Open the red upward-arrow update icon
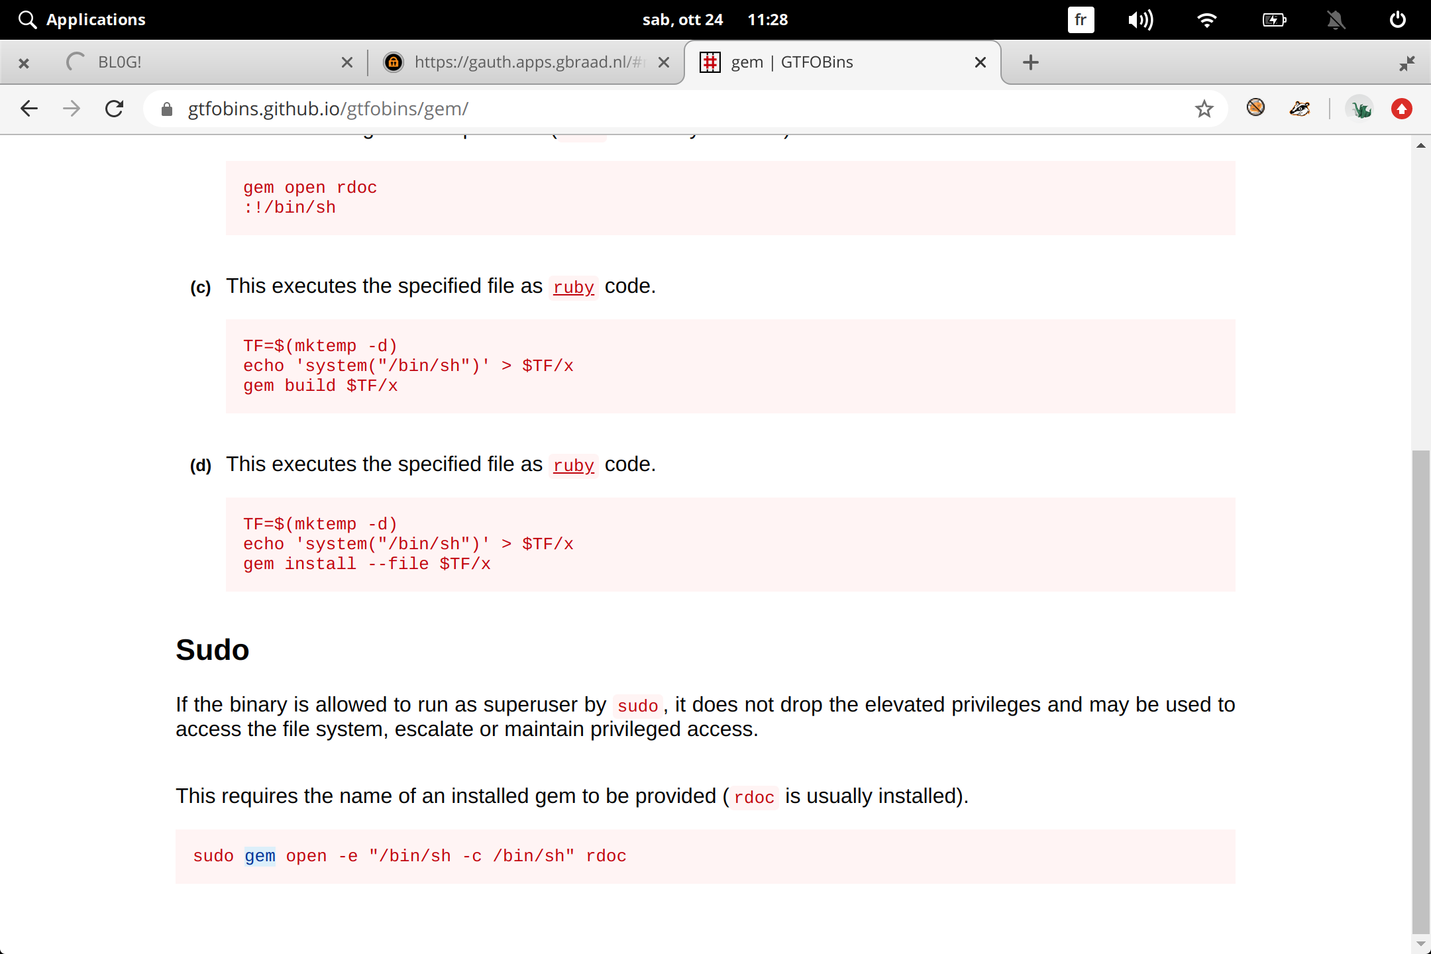The height and width of the screenshot is (954, 1431). [1401, 109]
